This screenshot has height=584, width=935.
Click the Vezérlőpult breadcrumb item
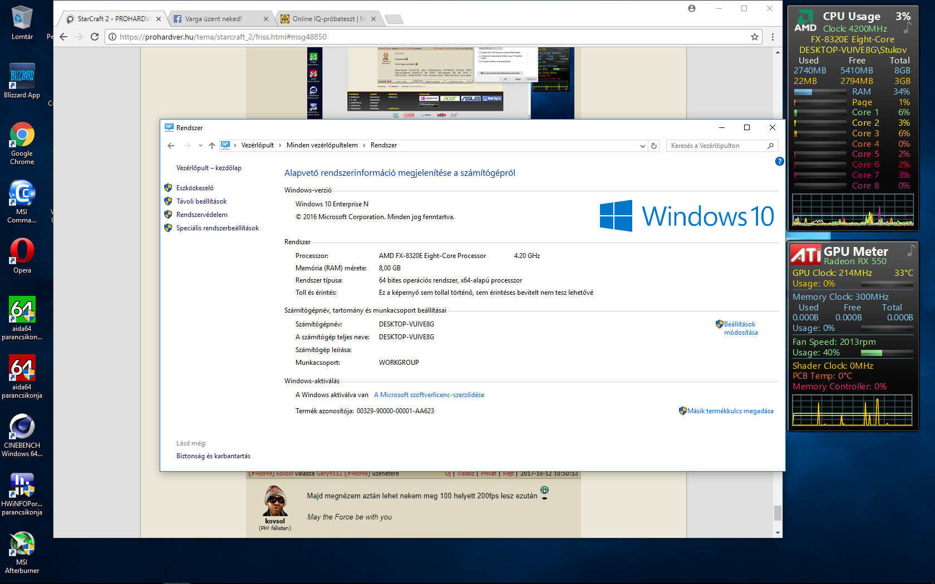coord(258,145)
